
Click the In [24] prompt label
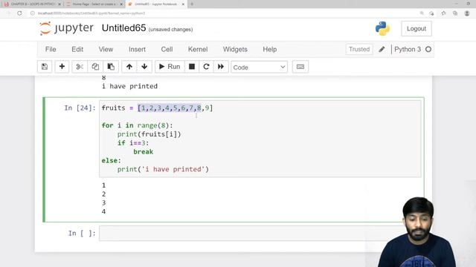tap(80, 108)
